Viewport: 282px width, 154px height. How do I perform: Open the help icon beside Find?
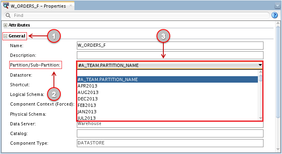(x=274, y=15)
